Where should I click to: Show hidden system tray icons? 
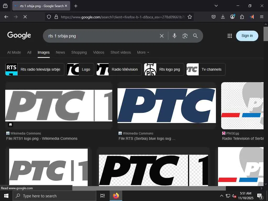pyautogui.click(x=221, y=196)
